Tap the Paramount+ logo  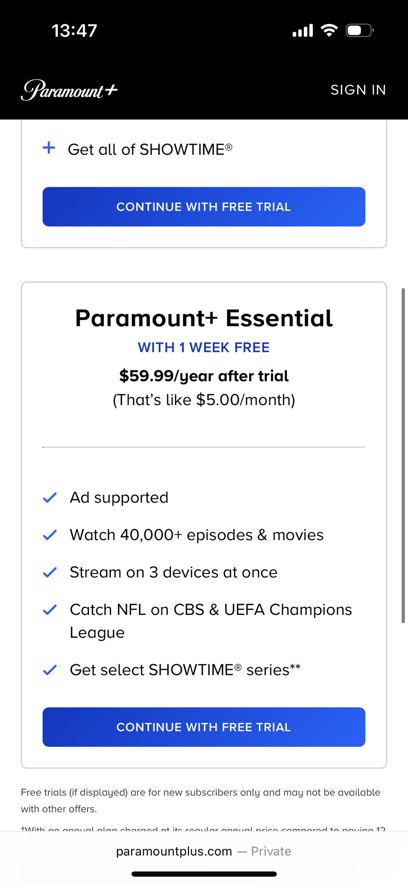(69, 90)
